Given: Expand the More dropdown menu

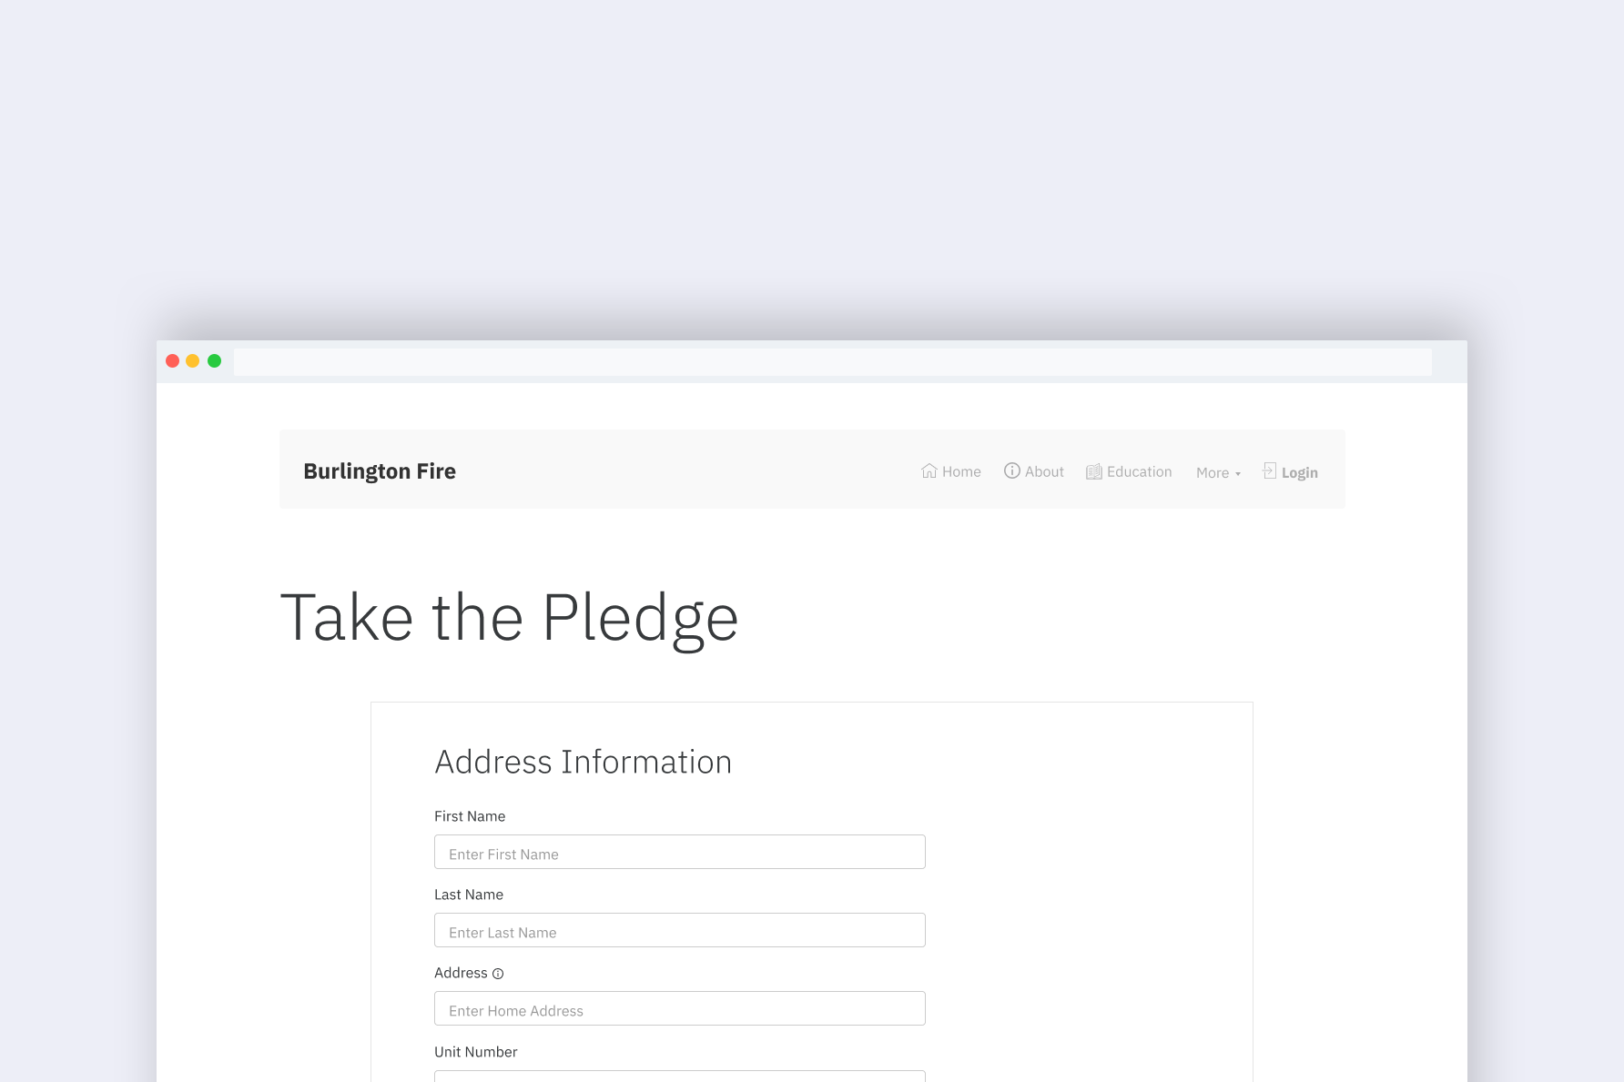Looking at the screenshot, I should 1218,472.
